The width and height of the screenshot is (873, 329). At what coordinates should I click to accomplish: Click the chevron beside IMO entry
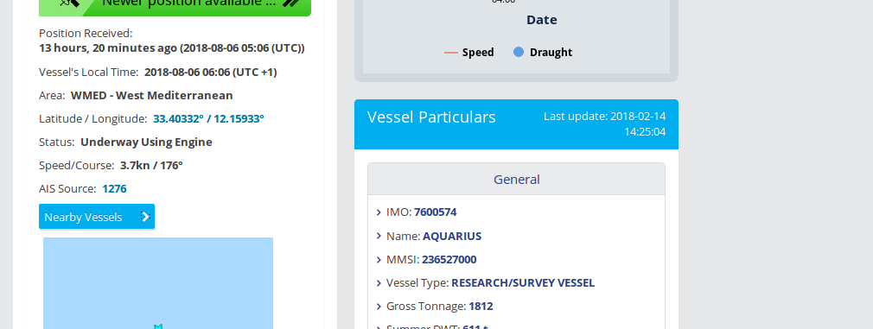379,212
